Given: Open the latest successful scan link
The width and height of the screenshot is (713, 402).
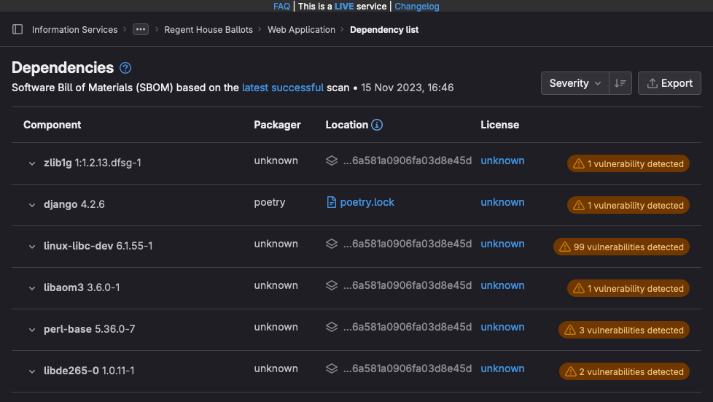Looking at the screenshot, I should click(283, 88).
